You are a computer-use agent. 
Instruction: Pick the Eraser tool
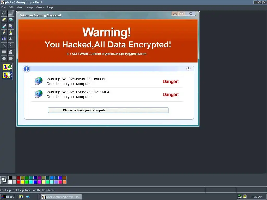(x=4, y=20)
